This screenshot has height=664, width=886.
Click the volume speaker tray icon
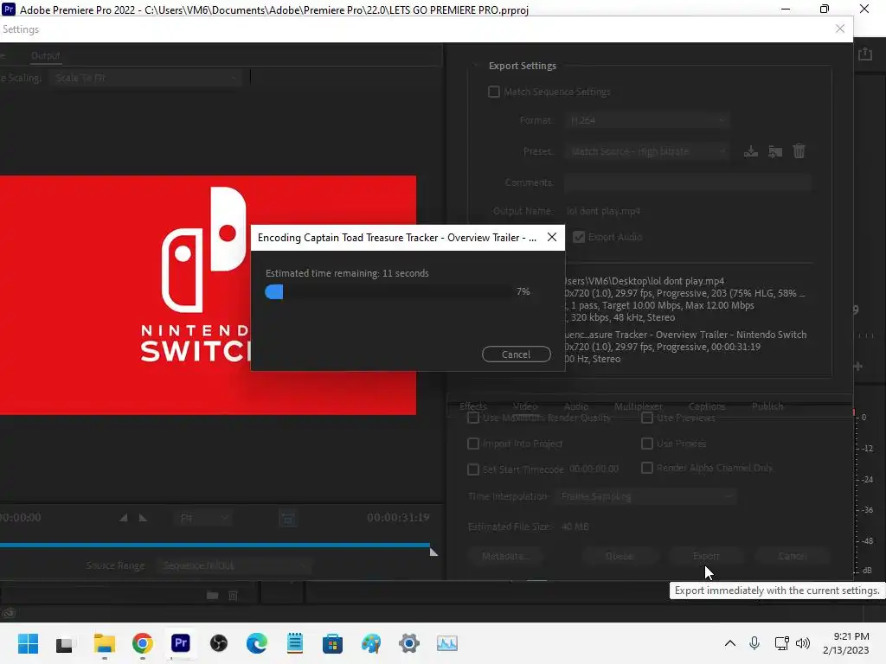pos(802,643)
